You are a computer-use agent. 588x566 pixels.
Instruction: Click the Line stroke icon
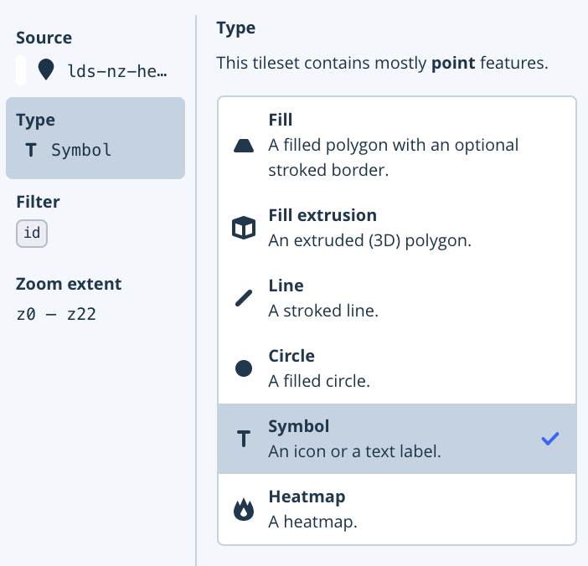click(x=244, y=298)
